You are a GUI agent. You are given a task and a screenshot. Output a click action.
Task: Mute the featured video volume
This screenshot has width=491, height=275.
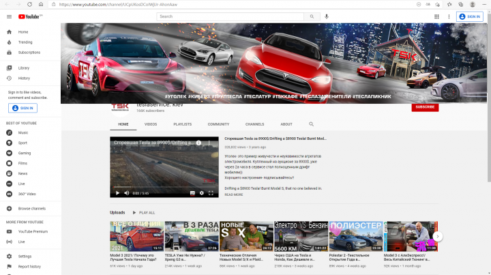[127, 193]
